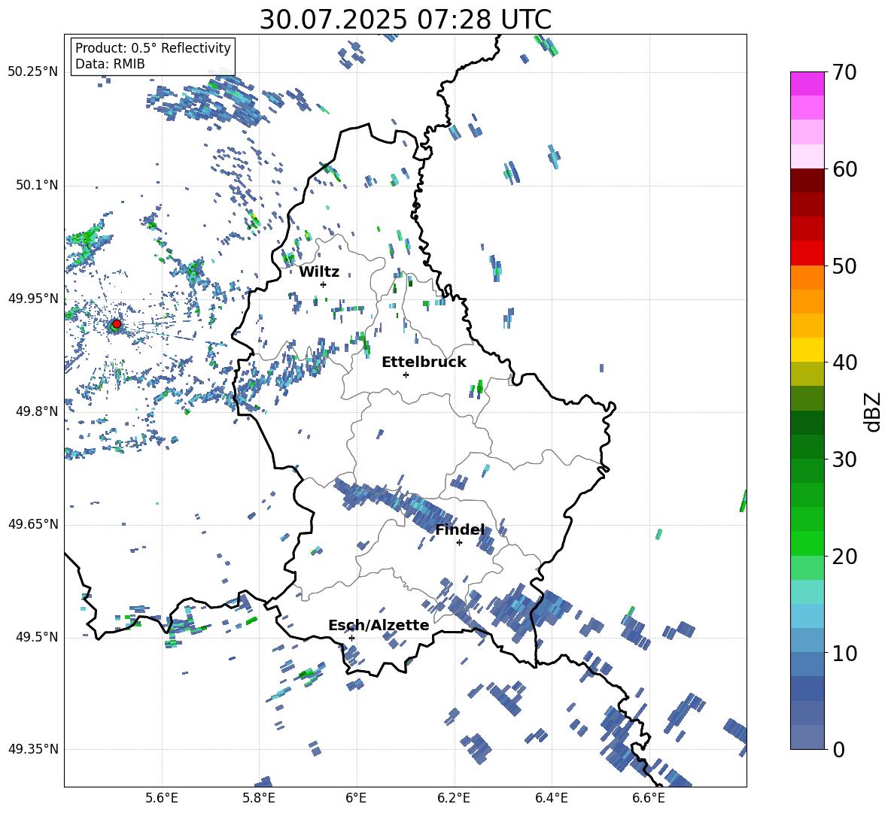The width and height of the screenshot is (891, 813).
Task: Click the 5.8°E longitude label
Action: coord(259,798)
